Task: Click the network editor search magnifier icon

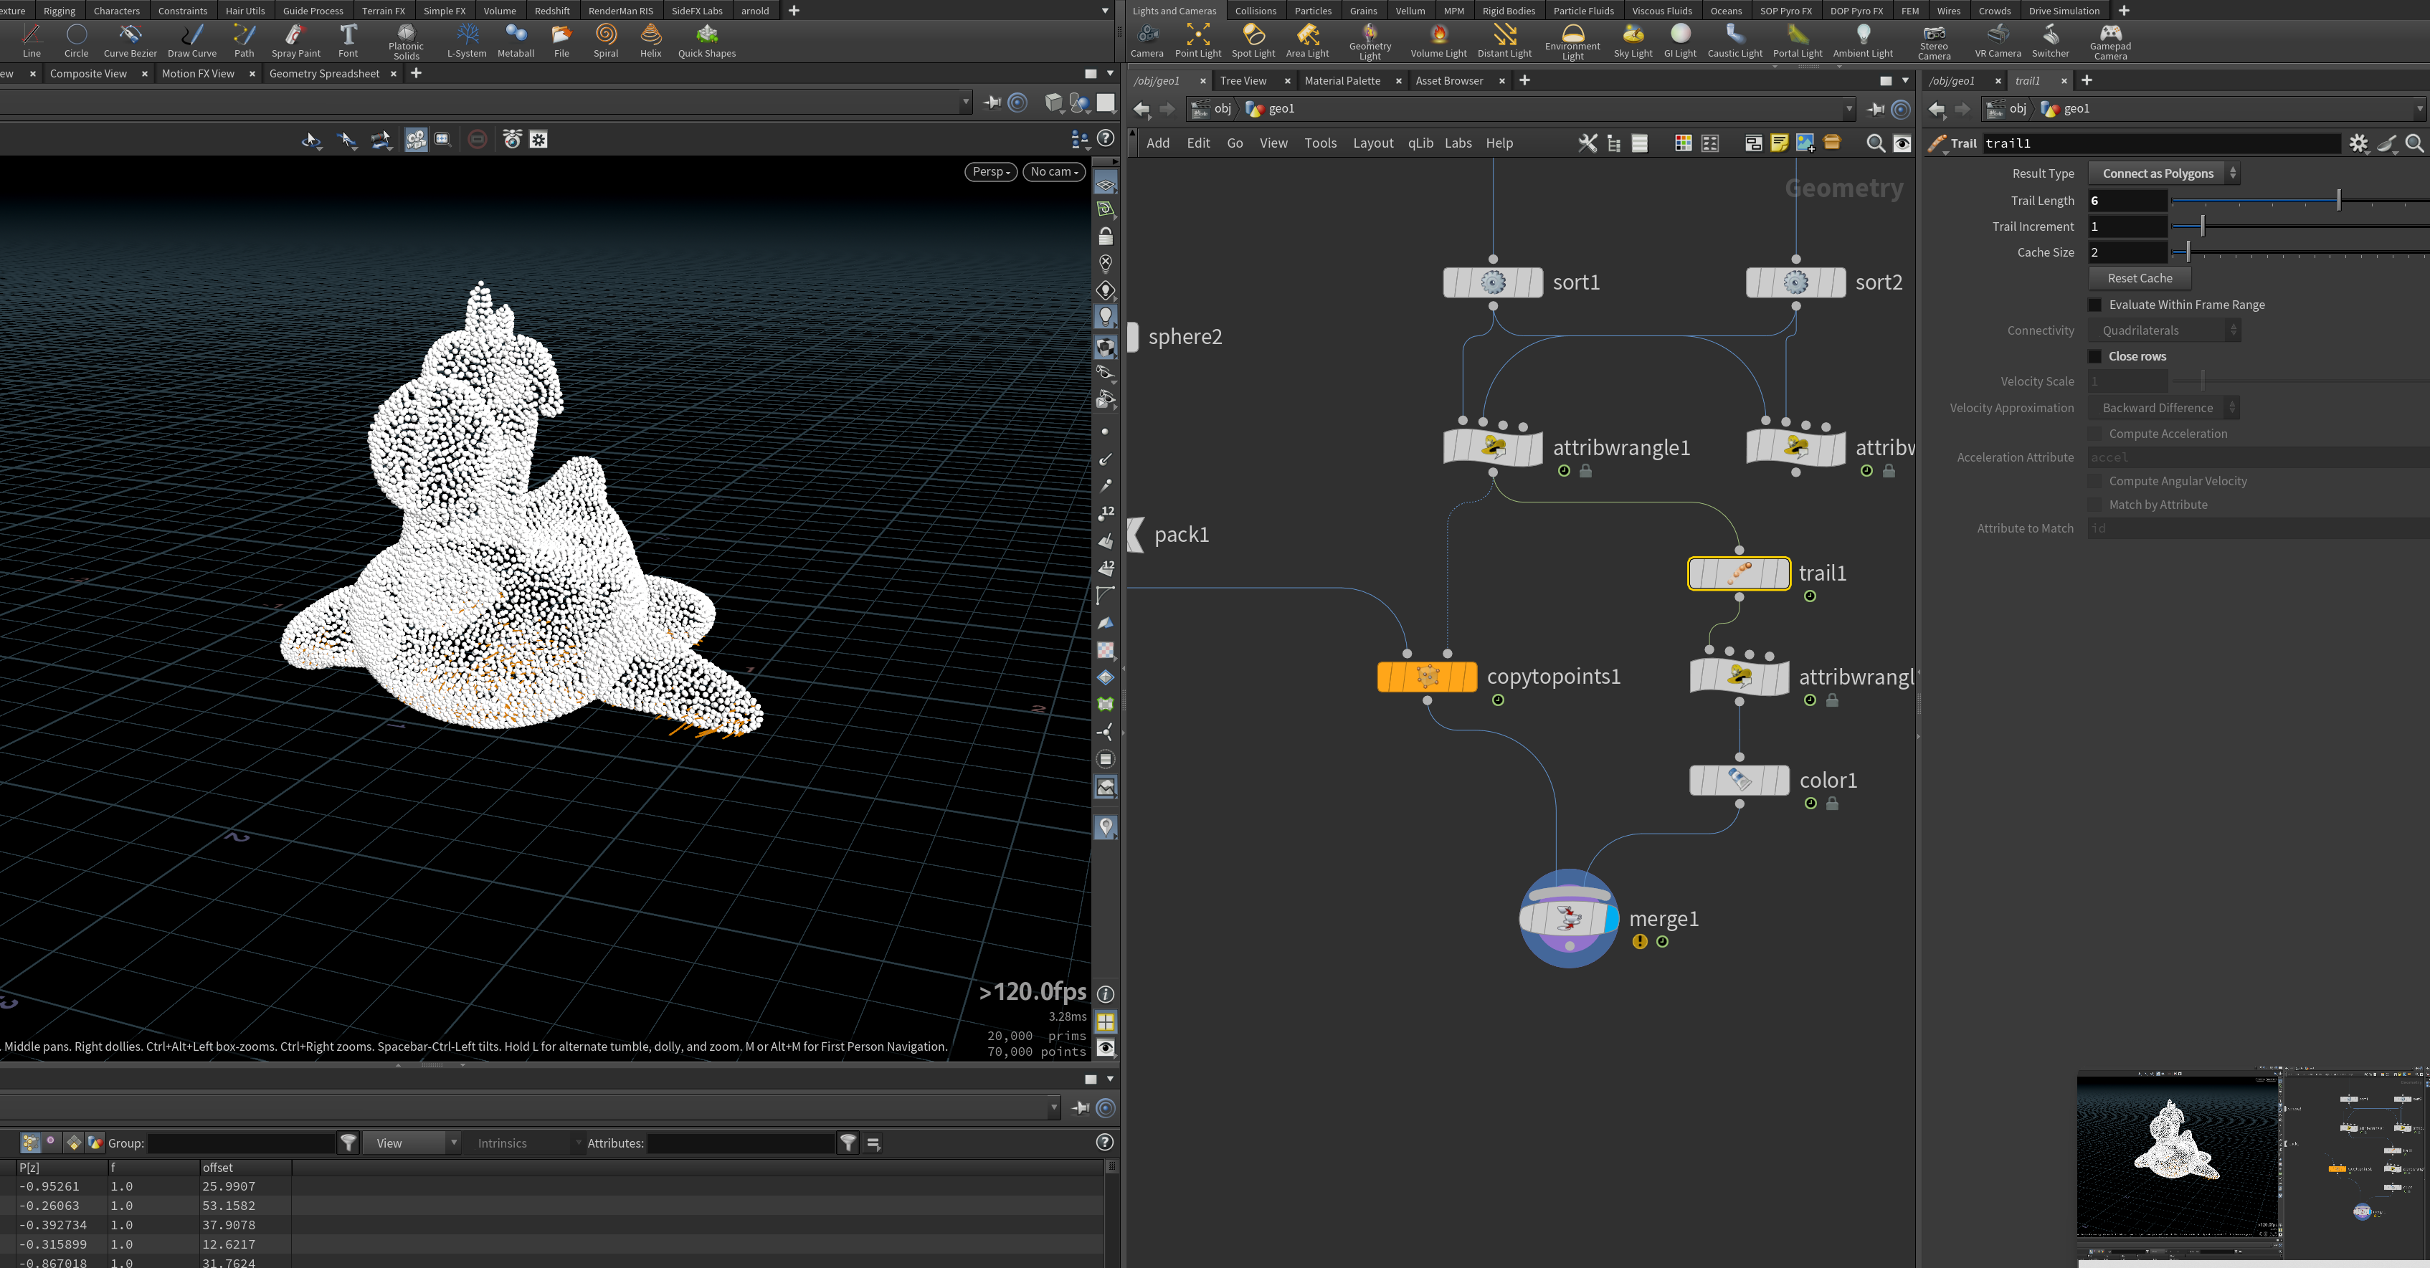Action: [x=1875, y=143]
